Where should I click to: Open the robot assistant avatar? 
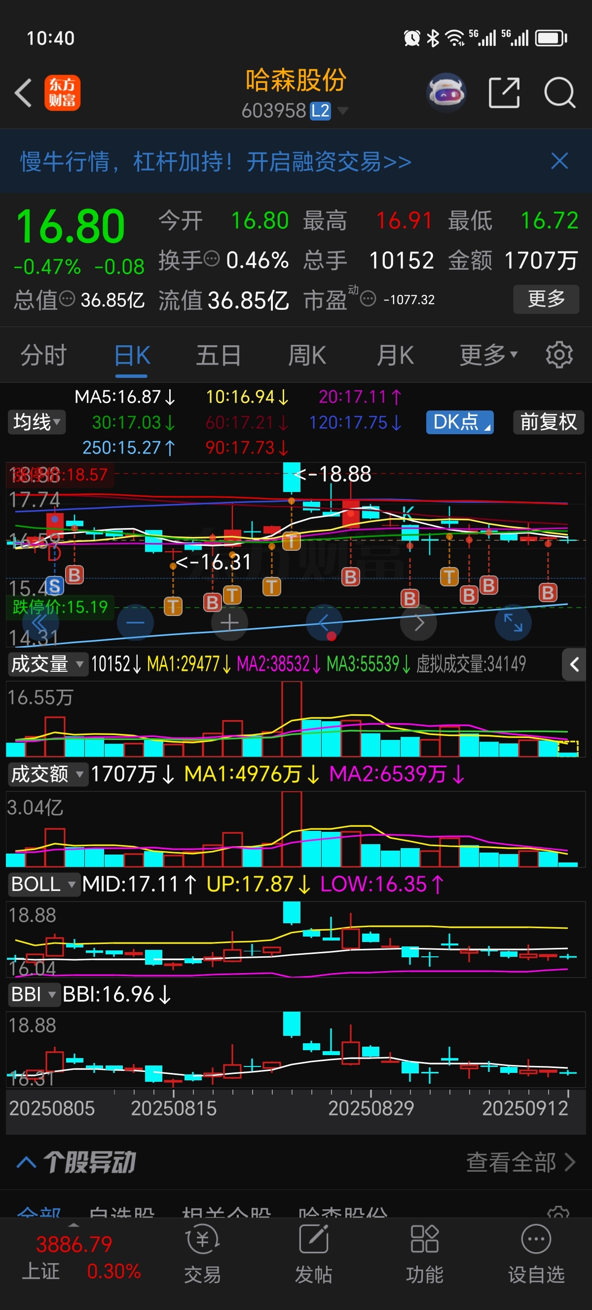point(446,92)
